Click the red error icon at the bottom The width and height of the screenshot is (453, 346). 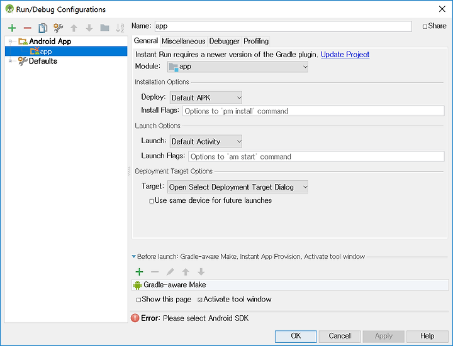coord(135,318)
